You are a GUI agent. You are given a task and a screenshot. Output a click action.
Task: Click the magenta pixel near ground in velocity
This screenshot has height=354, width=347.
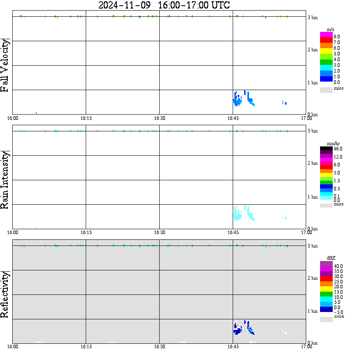(36, 113)
